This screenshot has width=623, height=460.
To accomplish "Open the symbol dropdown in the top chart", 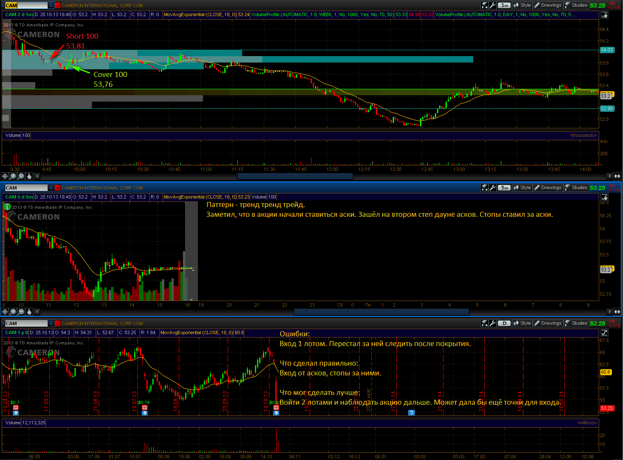I will click(x=51, y=6).
